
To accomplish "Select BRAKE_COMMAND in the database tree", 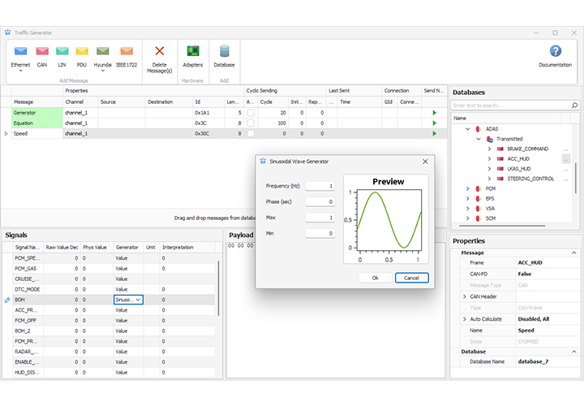I will coord(527,149).
